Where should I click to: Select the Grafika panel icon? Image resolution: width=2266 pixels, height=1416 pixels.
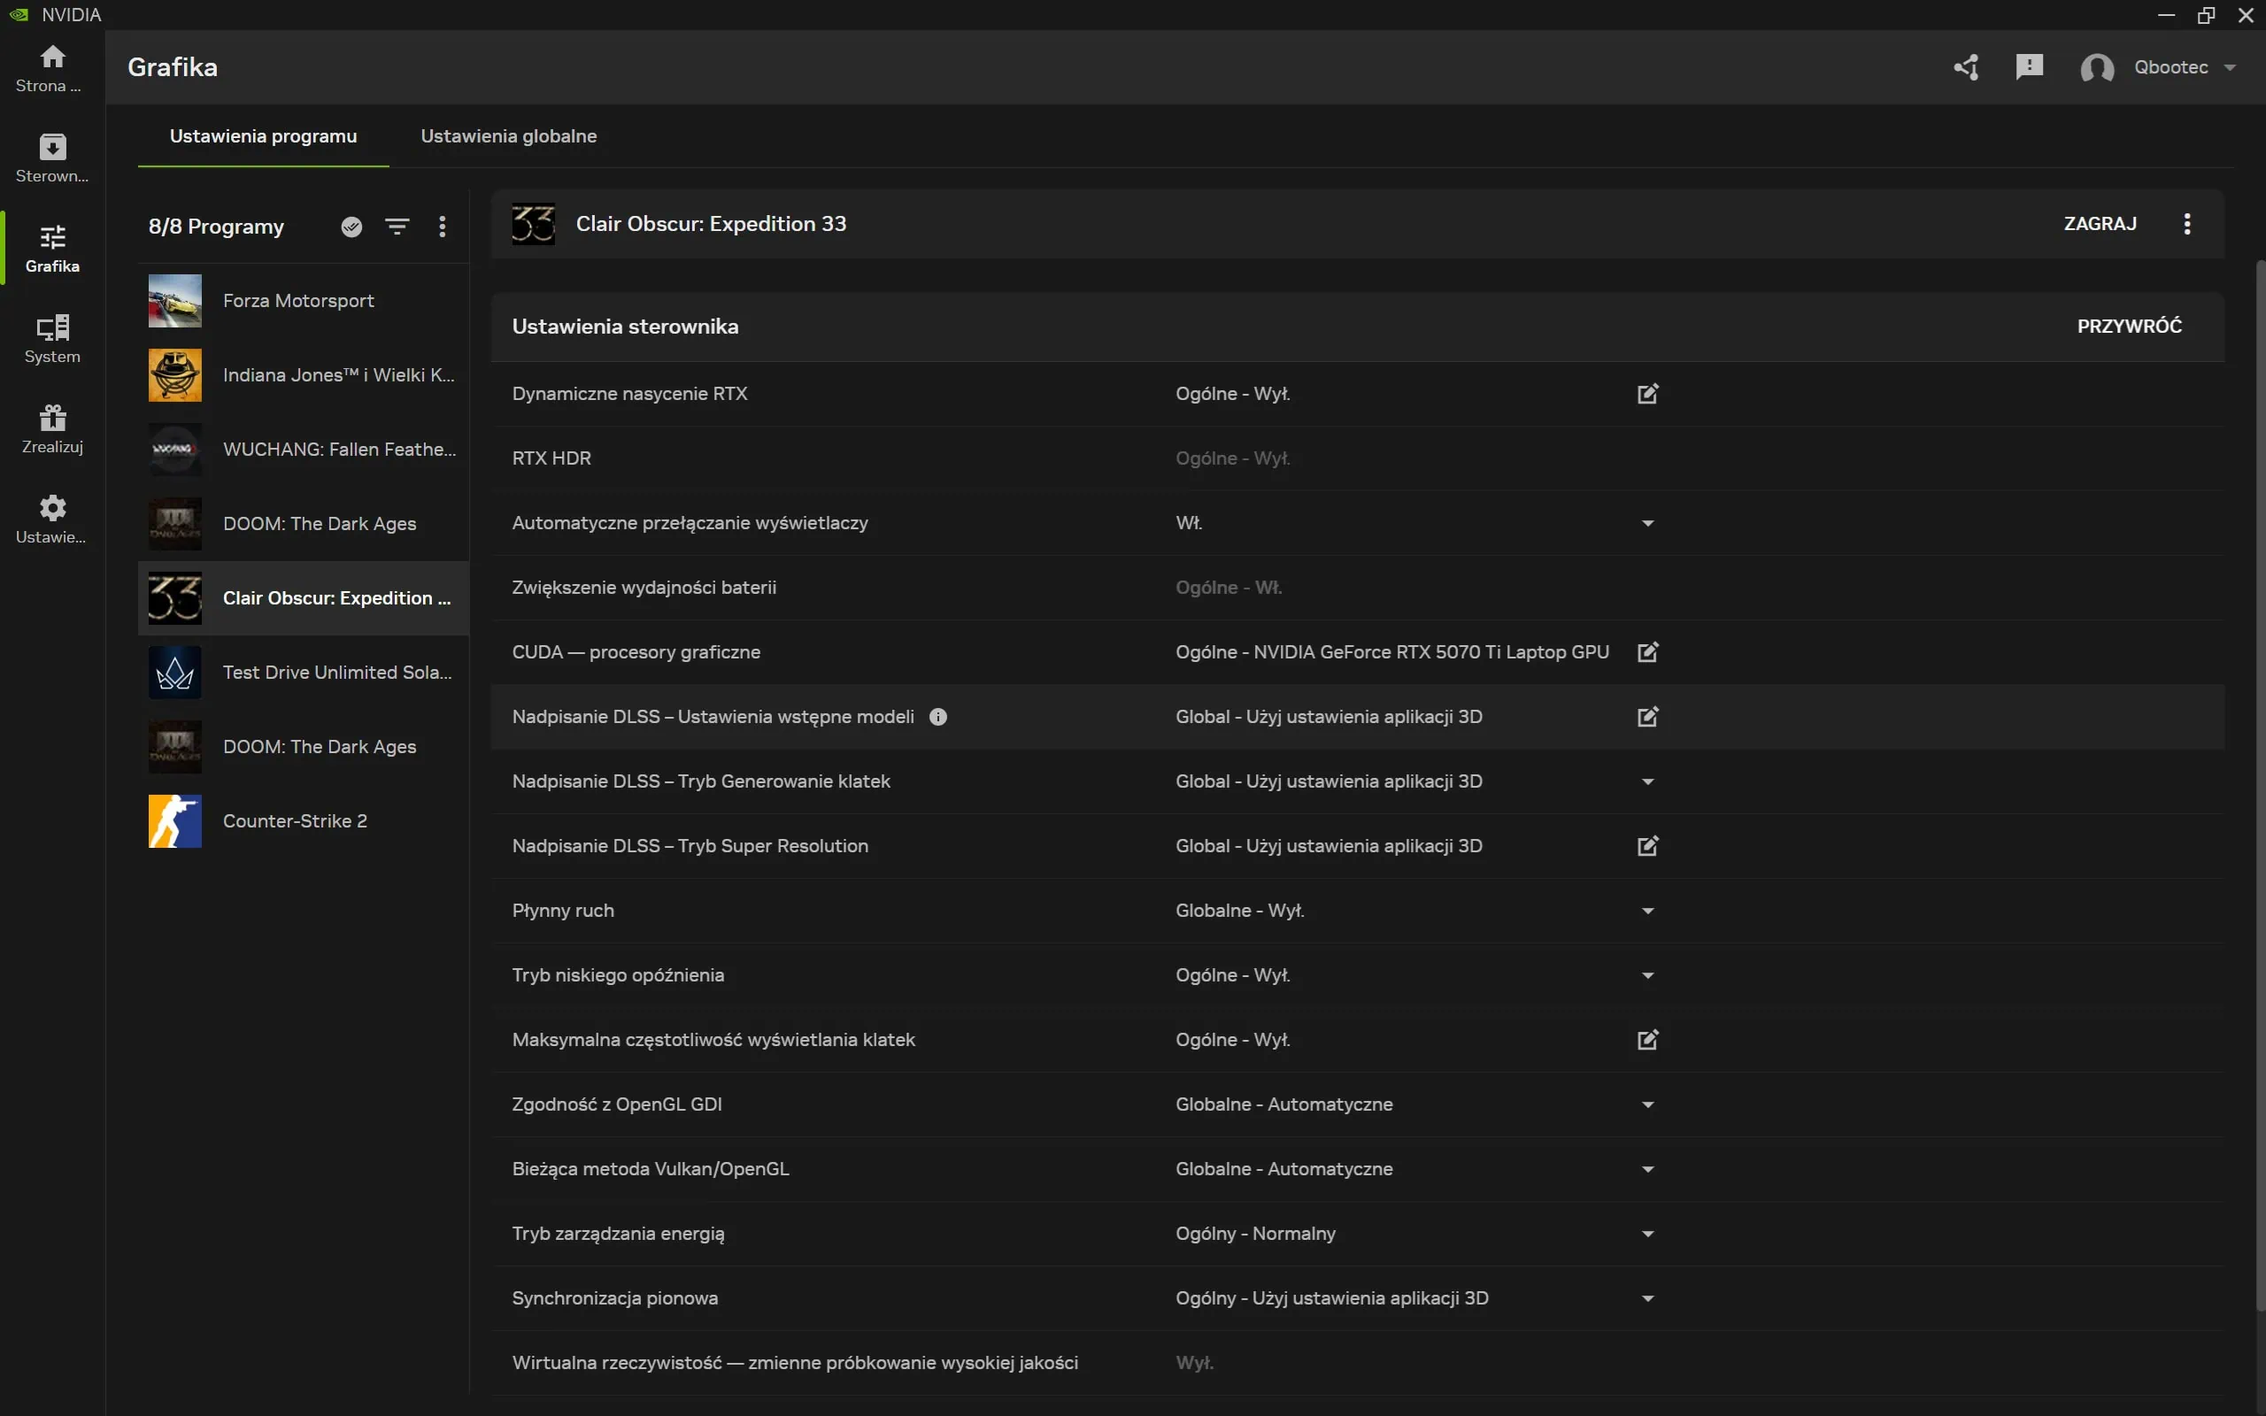click(x=51, y=245)
